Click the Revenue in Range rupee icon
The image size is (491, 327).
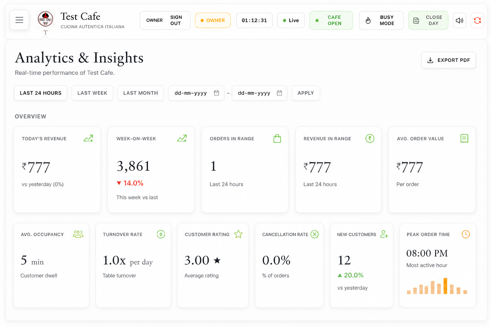(x=370, y=138)
